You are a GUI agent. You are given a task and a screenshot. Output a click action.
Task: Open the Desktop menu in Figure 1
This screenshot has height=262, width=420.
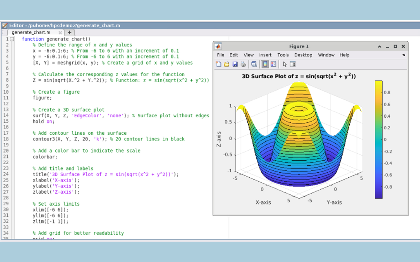pyautogui.click(x=303, y=55)
